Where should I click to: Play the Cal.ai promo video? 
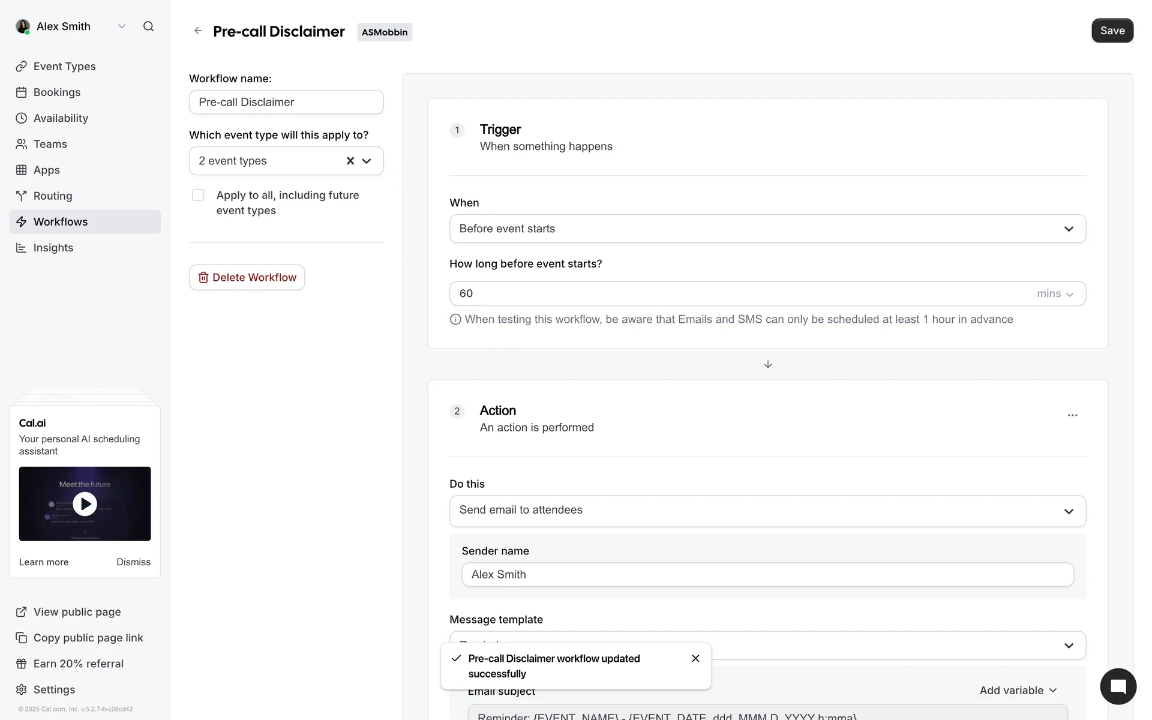coord(85,504)
